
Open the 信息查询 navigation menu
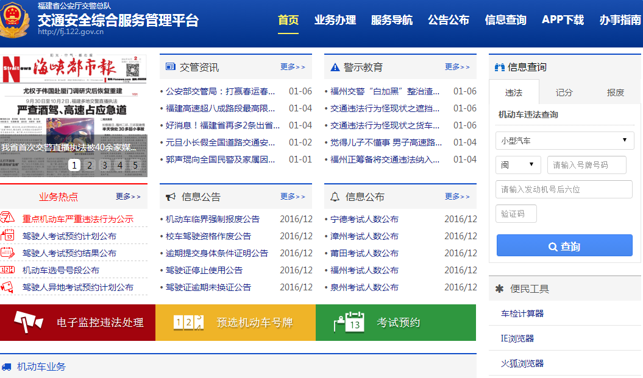tap(505, 20)
